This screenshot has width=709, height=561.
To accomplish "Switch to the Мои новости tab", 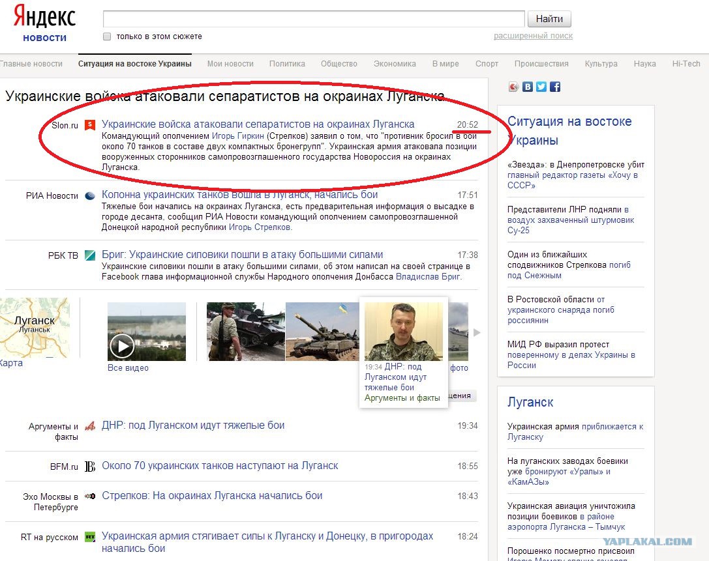I will click(230, 64).
